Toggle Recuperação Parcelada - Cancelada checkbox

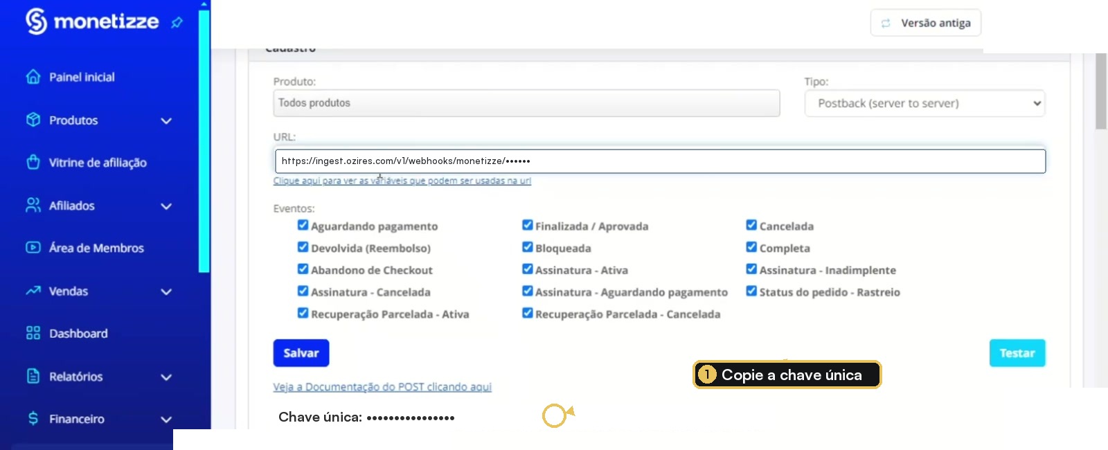[x=527, y=313]
